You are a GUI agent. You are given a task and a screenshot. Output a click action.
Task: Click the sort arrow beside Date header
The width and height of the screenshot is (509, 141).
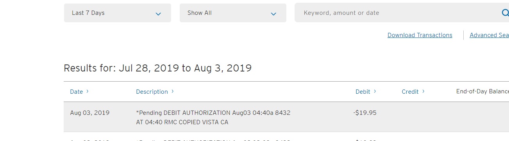click(88, 91)
